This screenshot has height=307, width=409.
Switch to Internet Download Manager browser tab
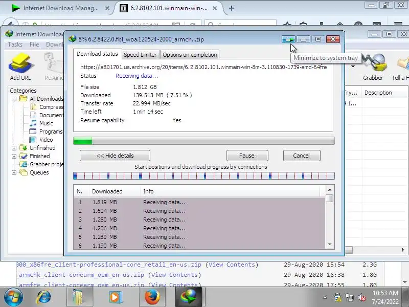point(60,8)
